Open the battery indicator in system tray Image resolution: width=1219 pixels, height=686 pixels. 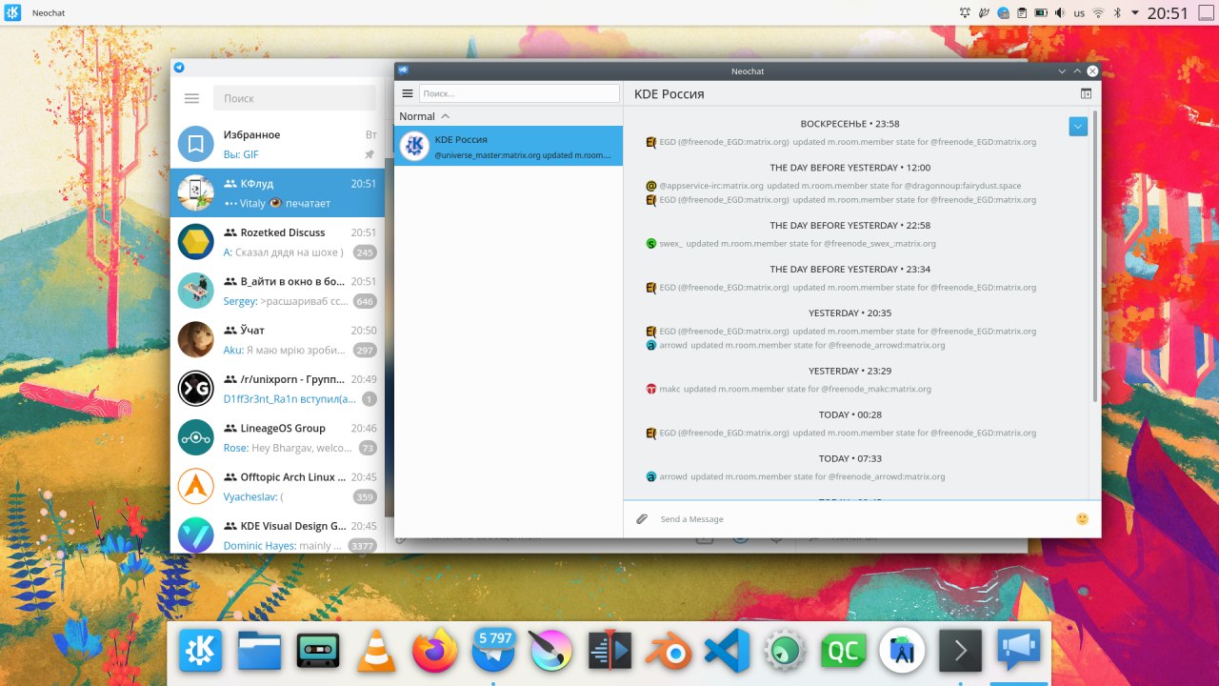pyautogui.click(x=1041, y=13)
